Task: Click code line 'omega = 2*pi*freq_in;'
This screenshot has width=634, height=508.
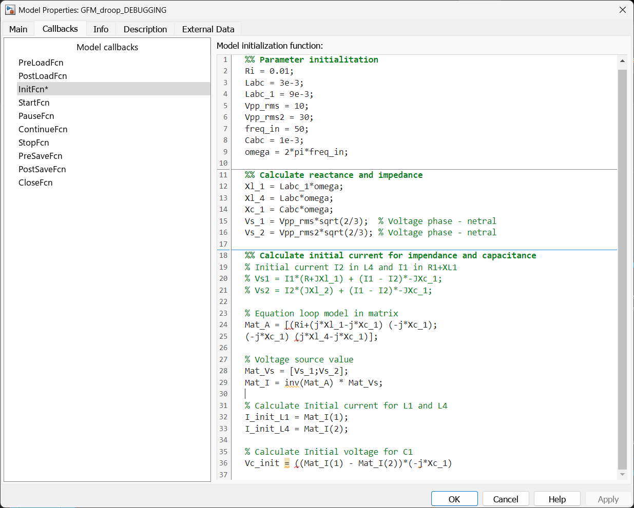Action: click(296, 152)
